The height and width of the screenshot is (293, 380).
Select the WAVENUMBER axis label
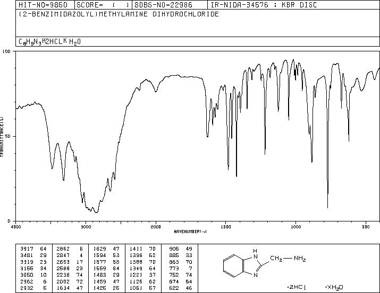[x=190, y=232]
